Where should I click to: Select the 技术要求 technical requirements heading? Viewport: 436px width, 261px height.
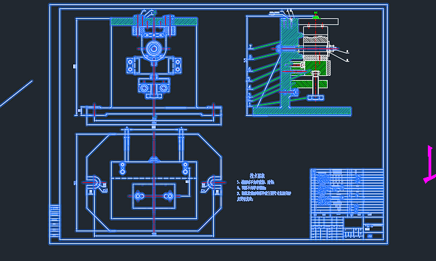(x=257, y=176)
